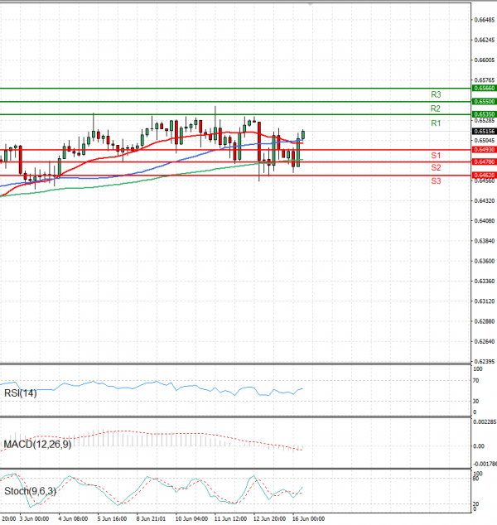Click the R1 resistance label
497x525 pixels.
[436, 123]
